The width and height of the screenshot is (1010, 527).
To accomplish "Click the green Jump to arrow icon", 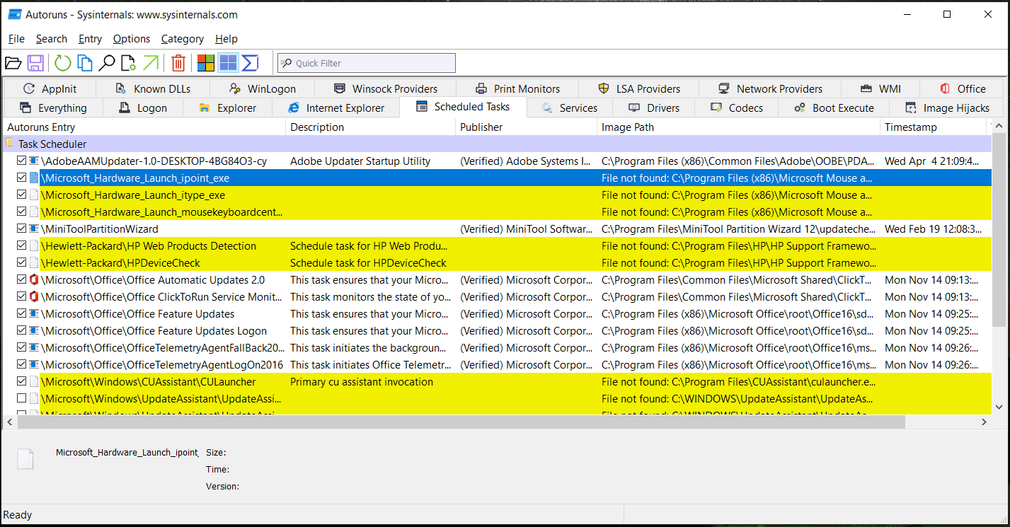I will tap(151, 63).
